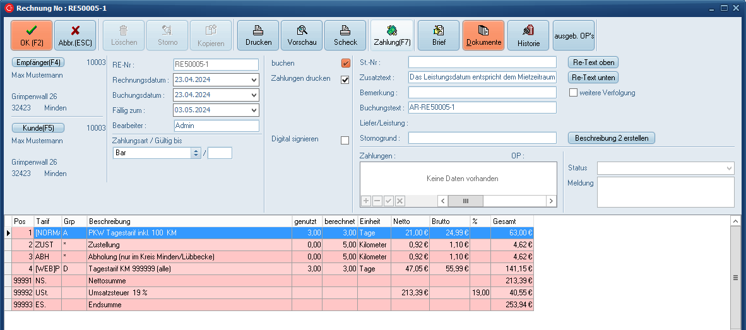Open the Fällig zum date dropdown
Viewport: 746px width, 330px height.
point(254,110)
